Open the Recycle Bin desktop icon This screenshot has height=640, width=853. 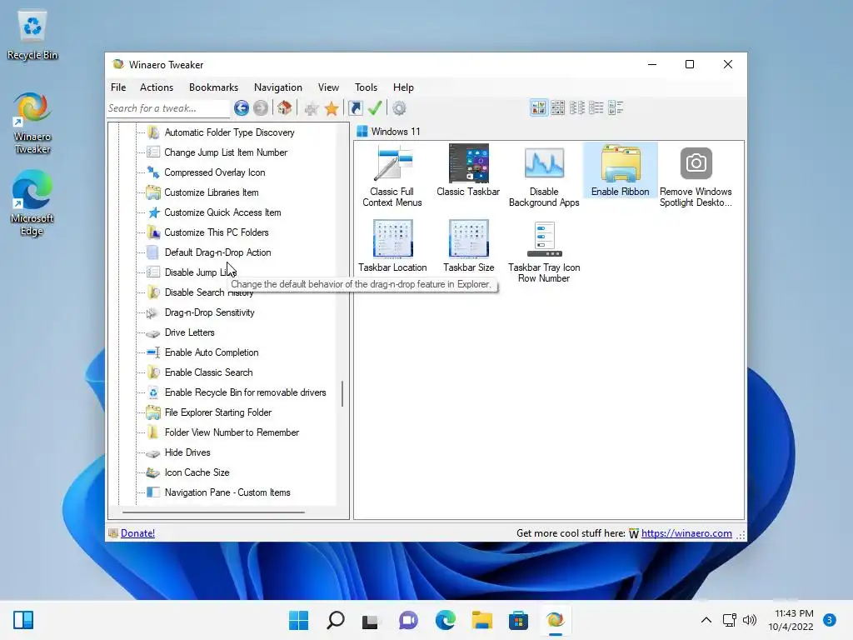(x=32, y=35)
